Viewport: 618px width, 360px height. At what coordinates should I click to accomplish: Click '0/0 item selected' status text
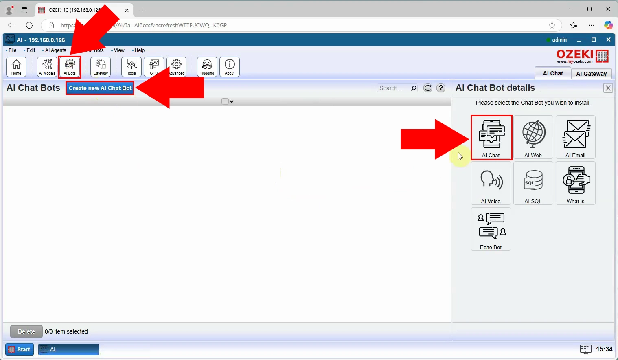[x=66, y=331]
